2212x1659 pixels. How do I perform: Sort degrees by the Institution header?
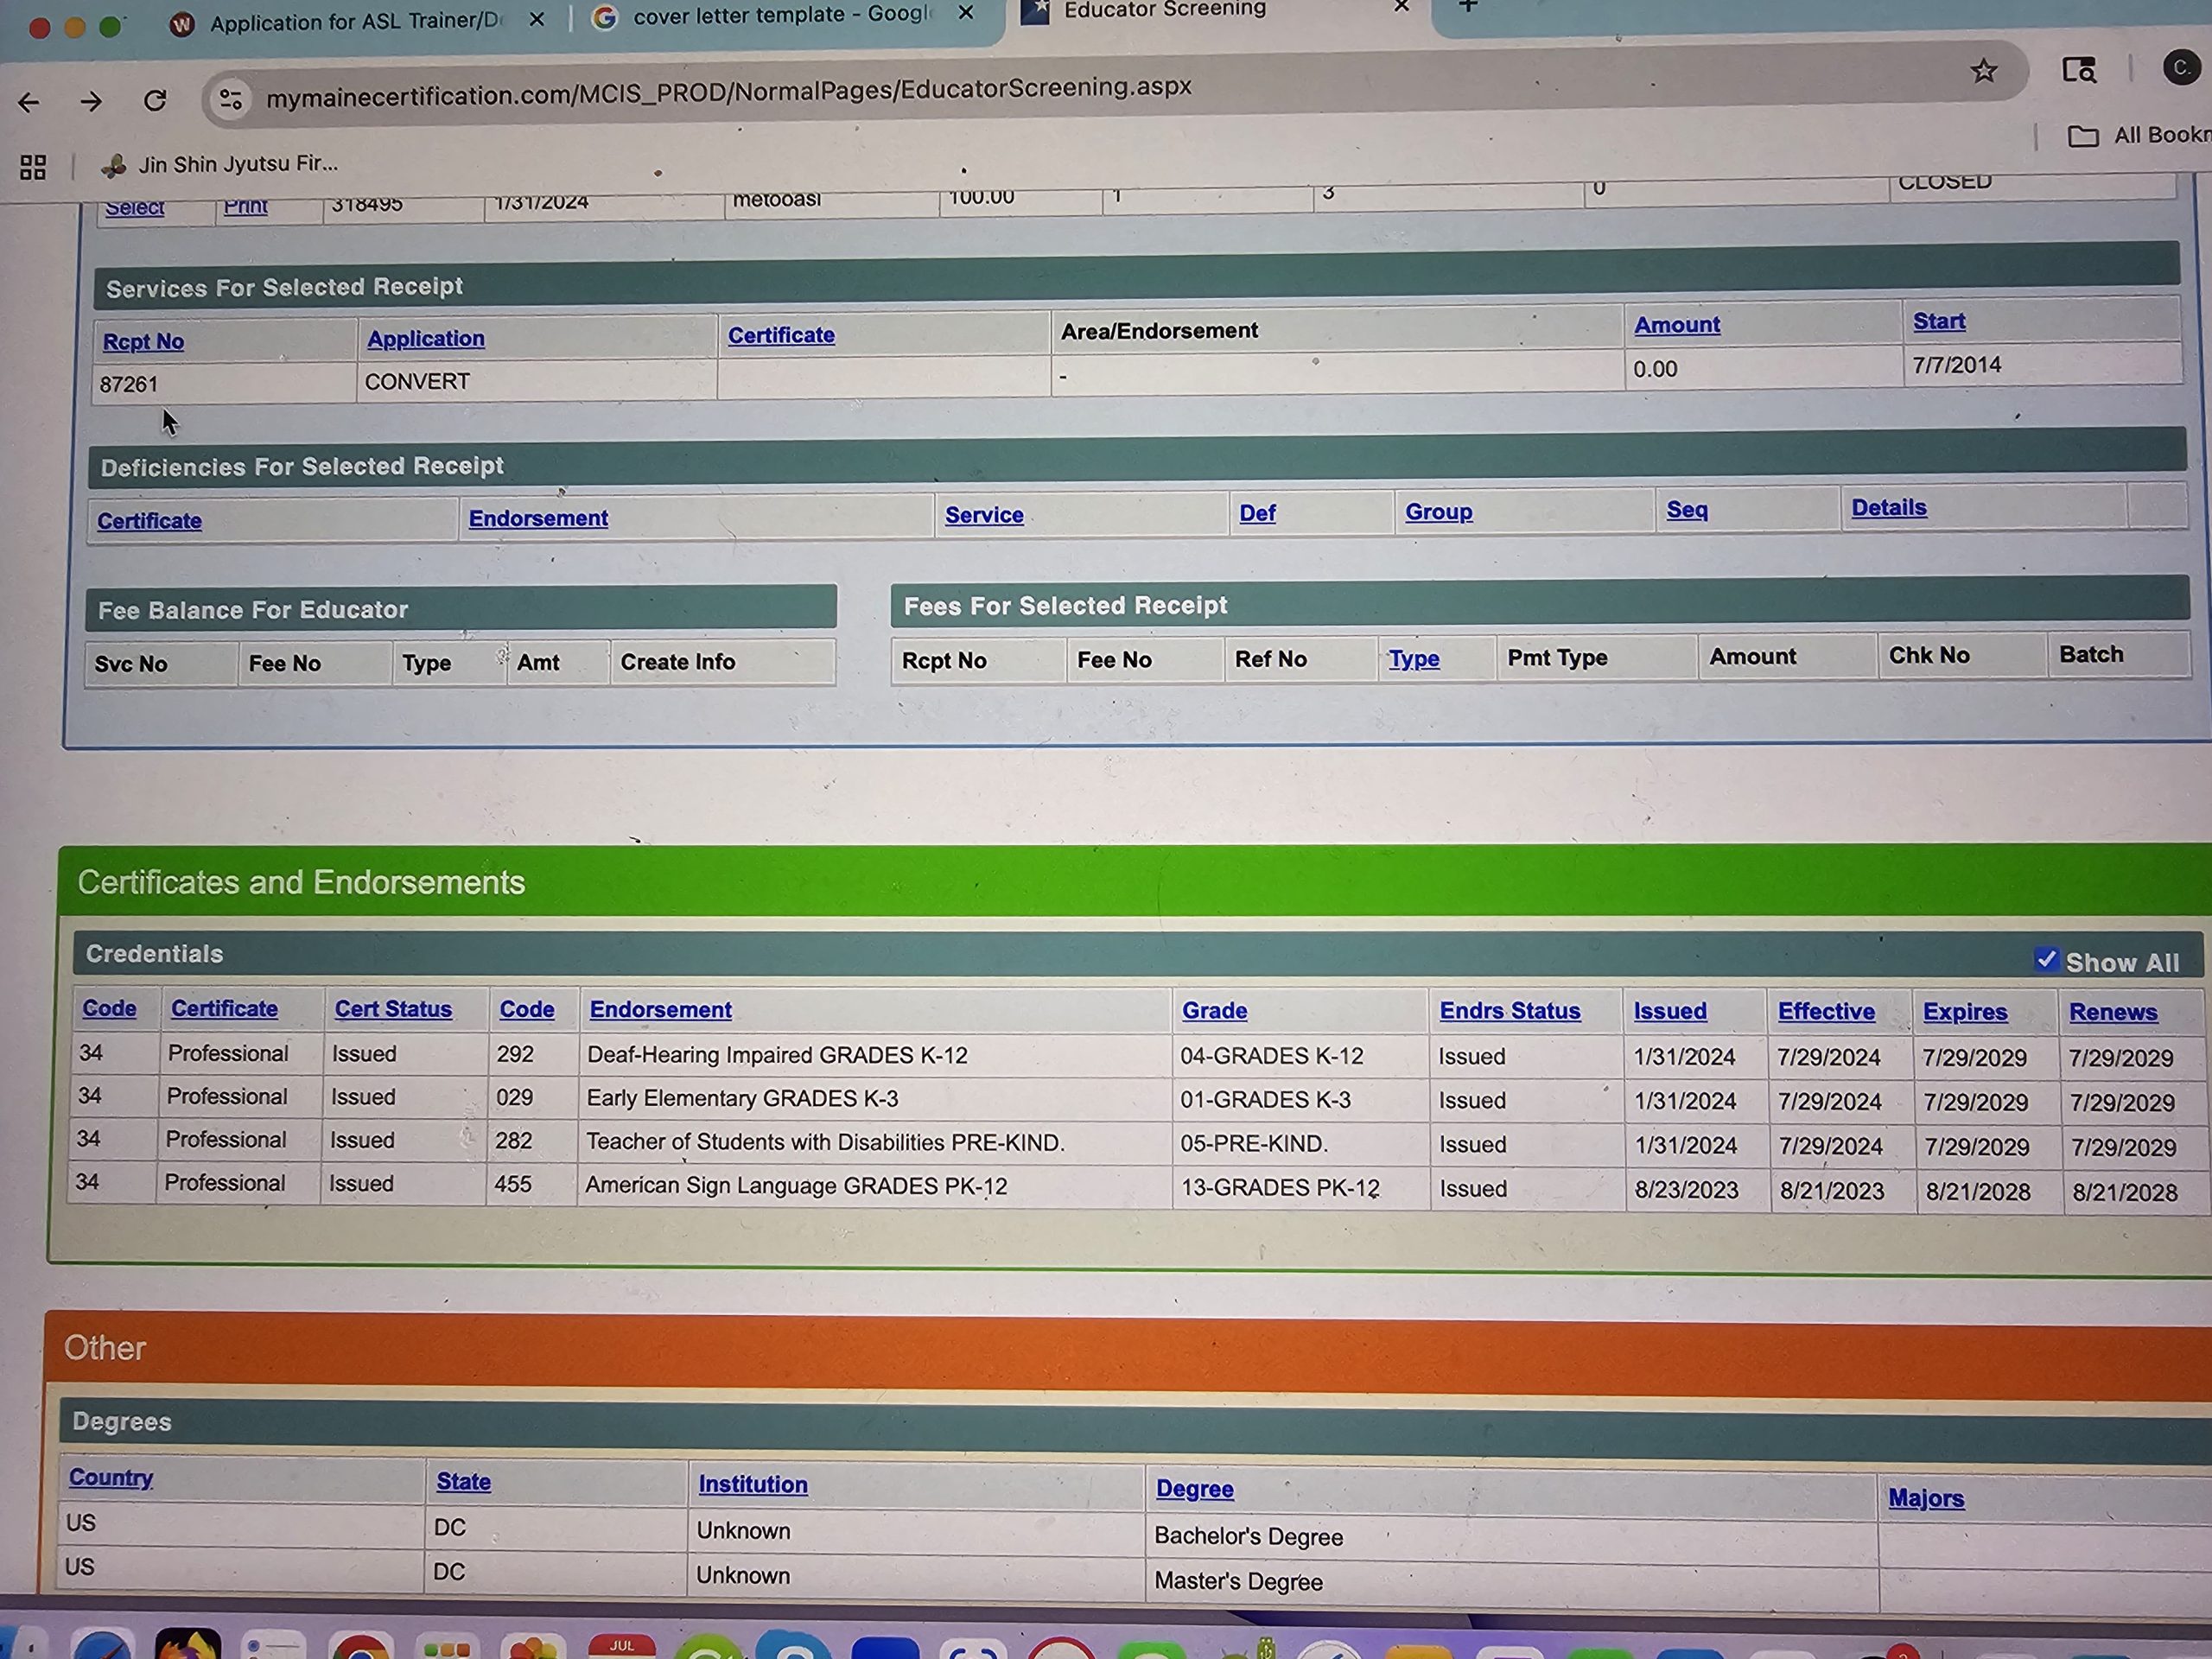[x=752, y=1485]
